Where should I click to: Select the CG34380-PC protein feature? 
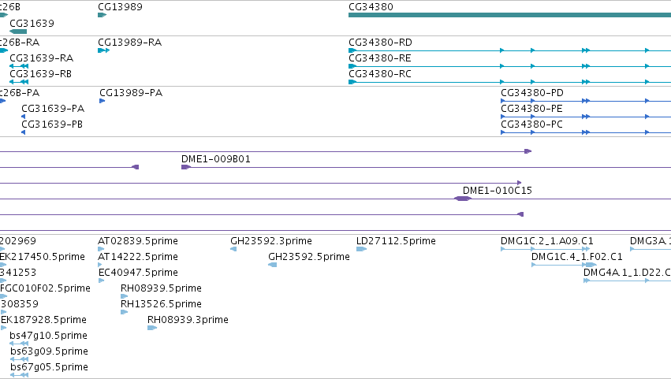pos(586,132)
